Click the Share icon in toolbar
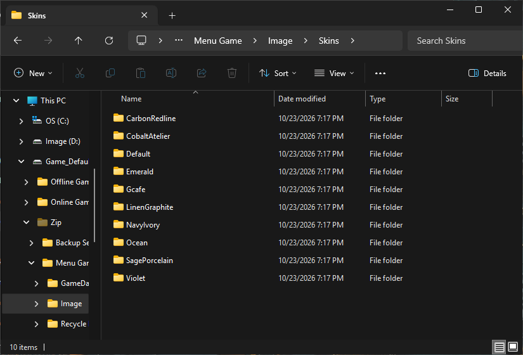 click(x=202, y=73)
